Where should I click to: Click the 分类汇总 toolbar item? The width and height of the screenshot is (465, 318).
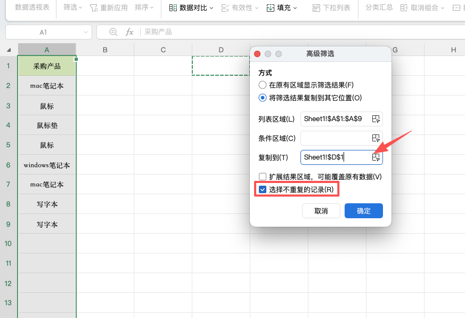point(379,7)
